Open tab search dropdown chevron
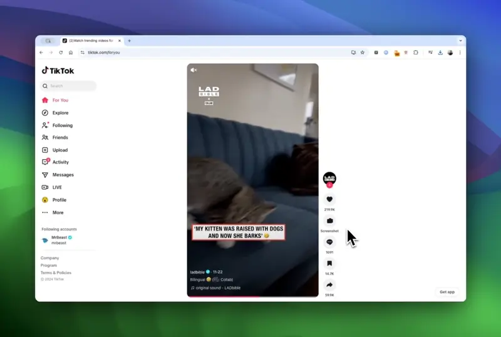 click(460, 41)
